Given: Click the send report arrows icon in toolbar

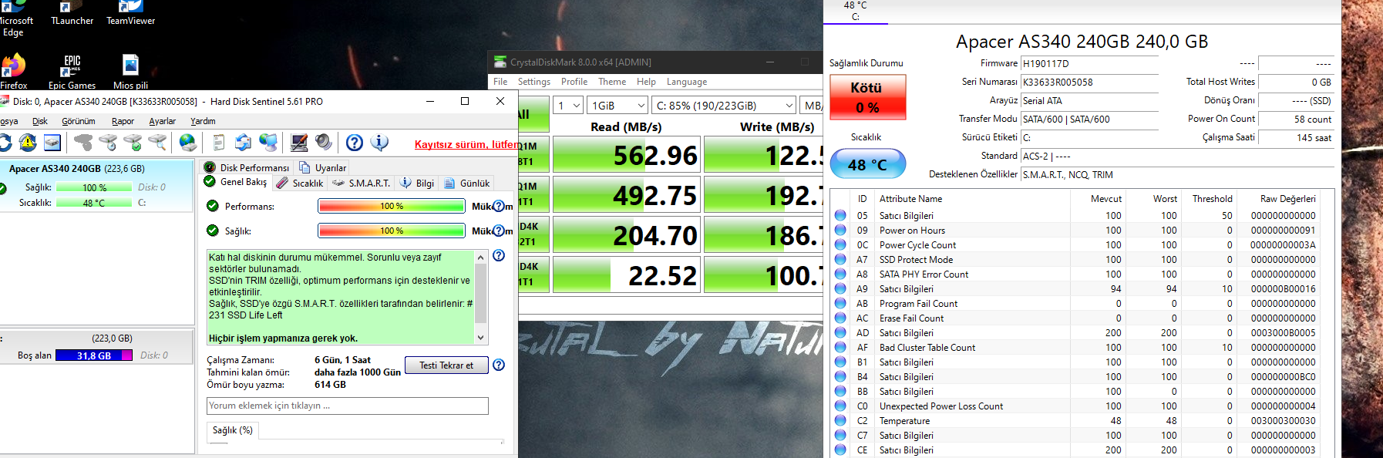Looking at the screenshot, I should tap(243, 142).
